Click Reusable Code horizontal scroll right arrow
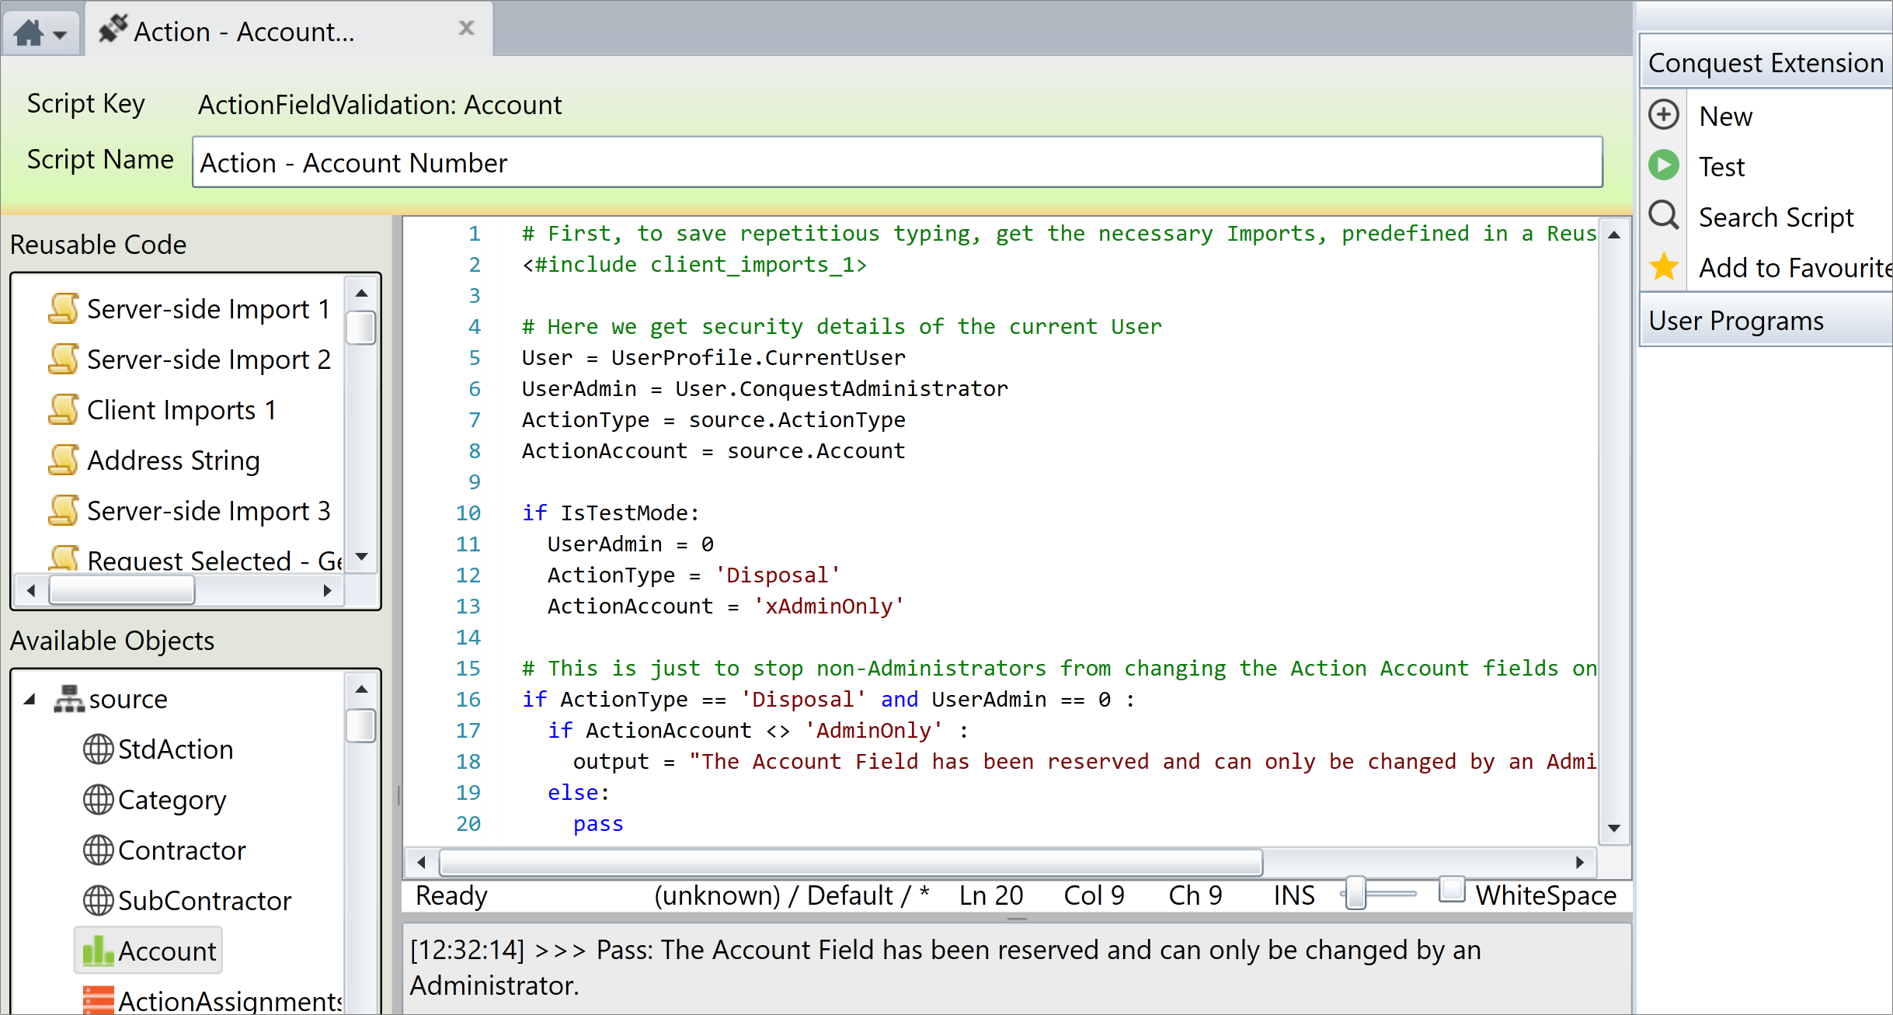 tap(328, 591)
